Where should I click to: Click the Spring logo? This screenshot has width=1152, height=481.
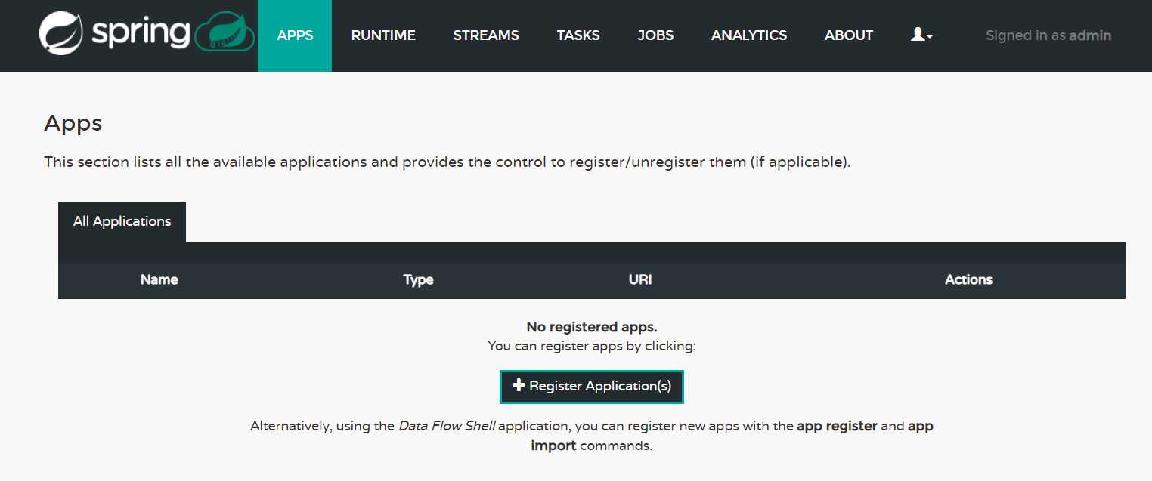click(x=113, y=35)
